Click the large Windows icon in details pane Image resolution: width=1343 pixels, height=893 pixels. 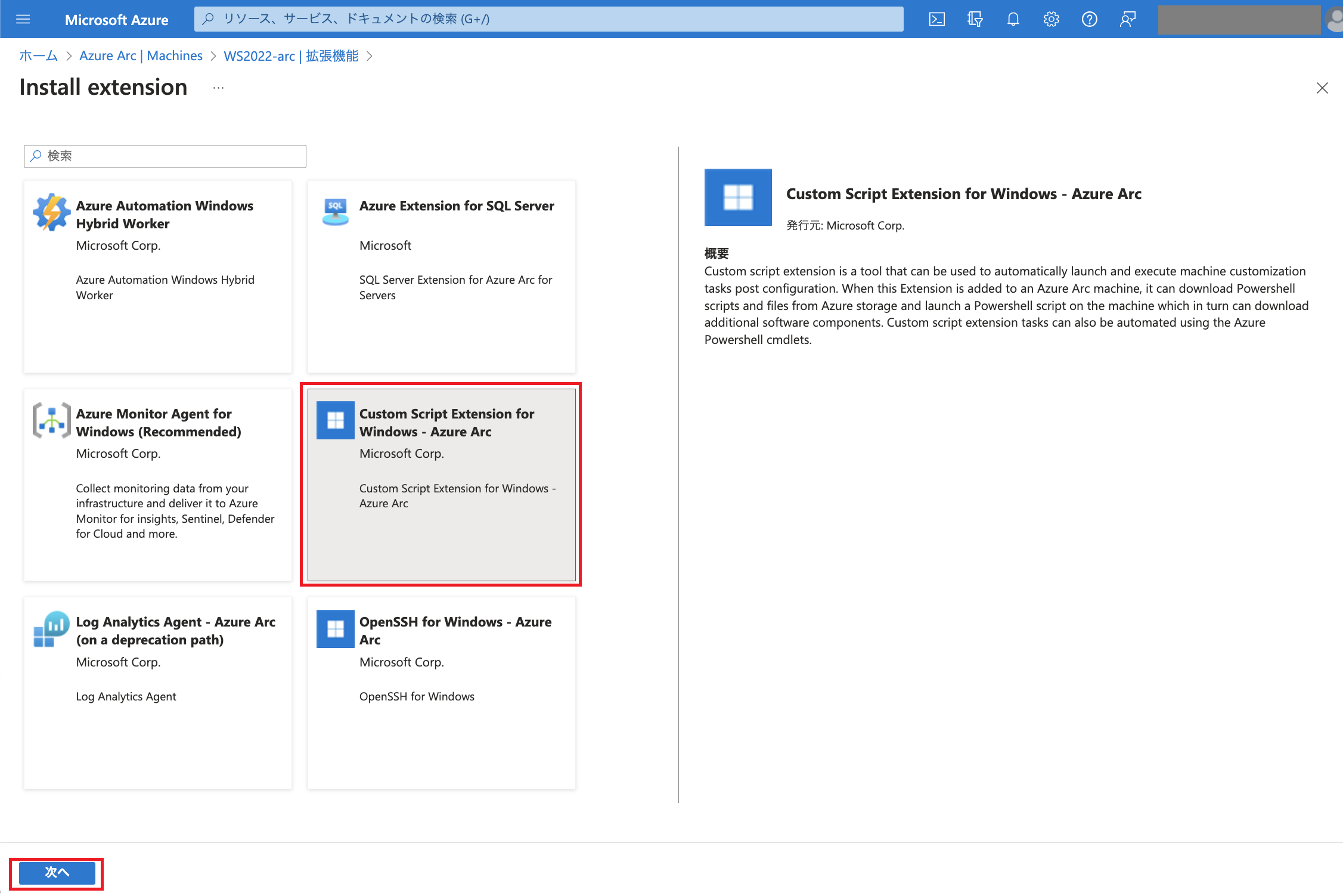point(738,197)
